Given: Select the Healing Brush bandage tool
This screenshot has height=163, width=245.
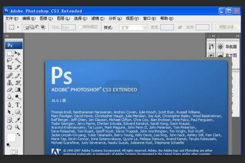Looking at the screenshot, I should (x=9, y=75).
